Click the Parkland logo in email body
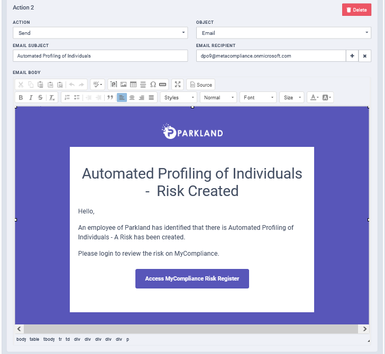Viewport: 385px width, 354px height. coord(192,132)
